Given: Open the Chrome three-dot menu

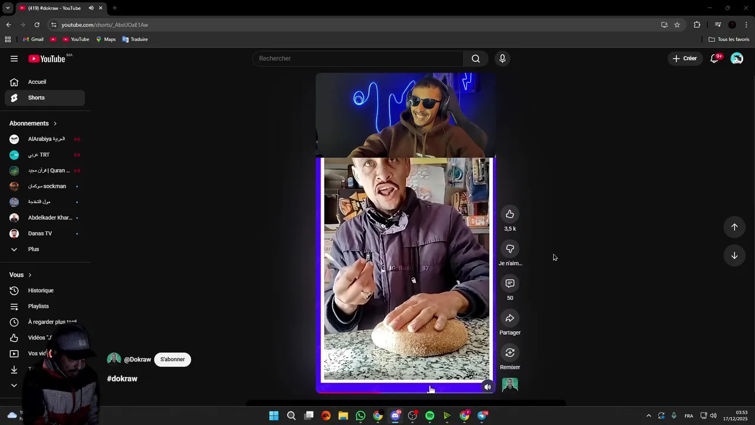Looking at the screenshot, I should [747, 25].
